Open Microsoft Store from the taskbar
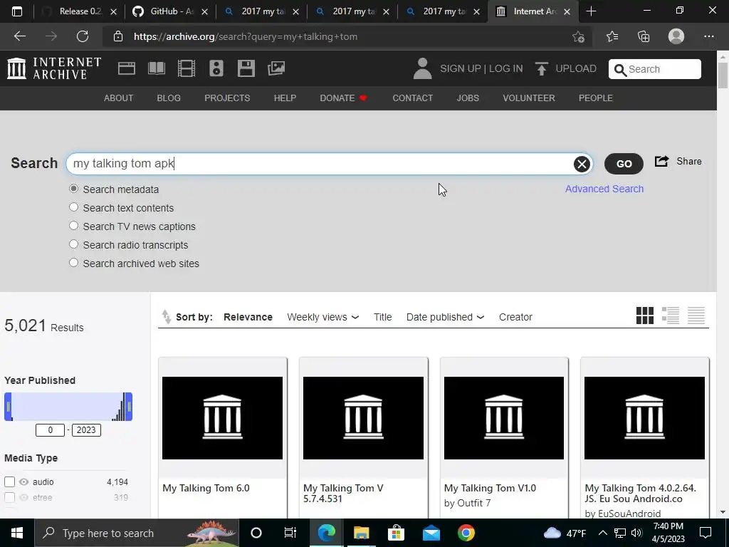Image resolution: width=729 pixels, height=547 pixels. coord(396,533)
